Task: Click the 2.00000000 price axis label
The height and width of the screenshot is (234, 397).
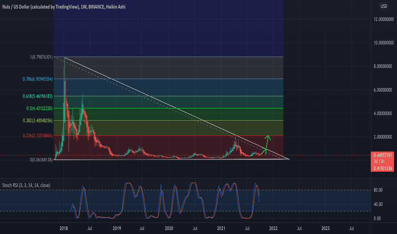Action: click(383, 137)
